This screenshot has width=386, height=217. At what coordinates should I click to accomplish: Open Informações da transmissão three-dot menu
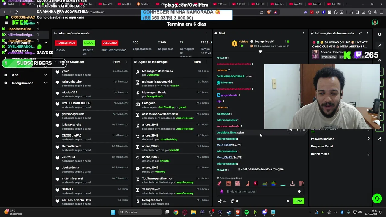pyautogui.click(x=367, y=33)
